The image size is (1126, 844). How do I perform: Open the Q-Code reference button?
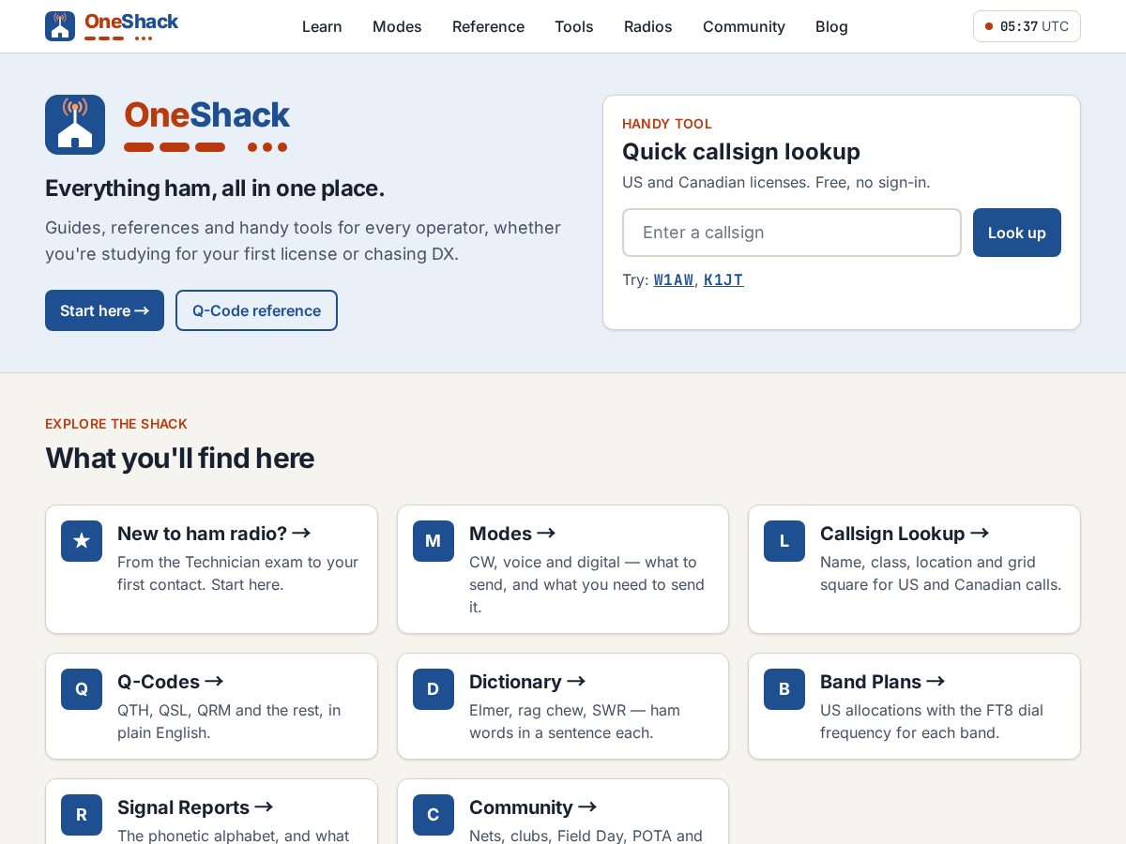pyautogui.click(x=256, y=310)
